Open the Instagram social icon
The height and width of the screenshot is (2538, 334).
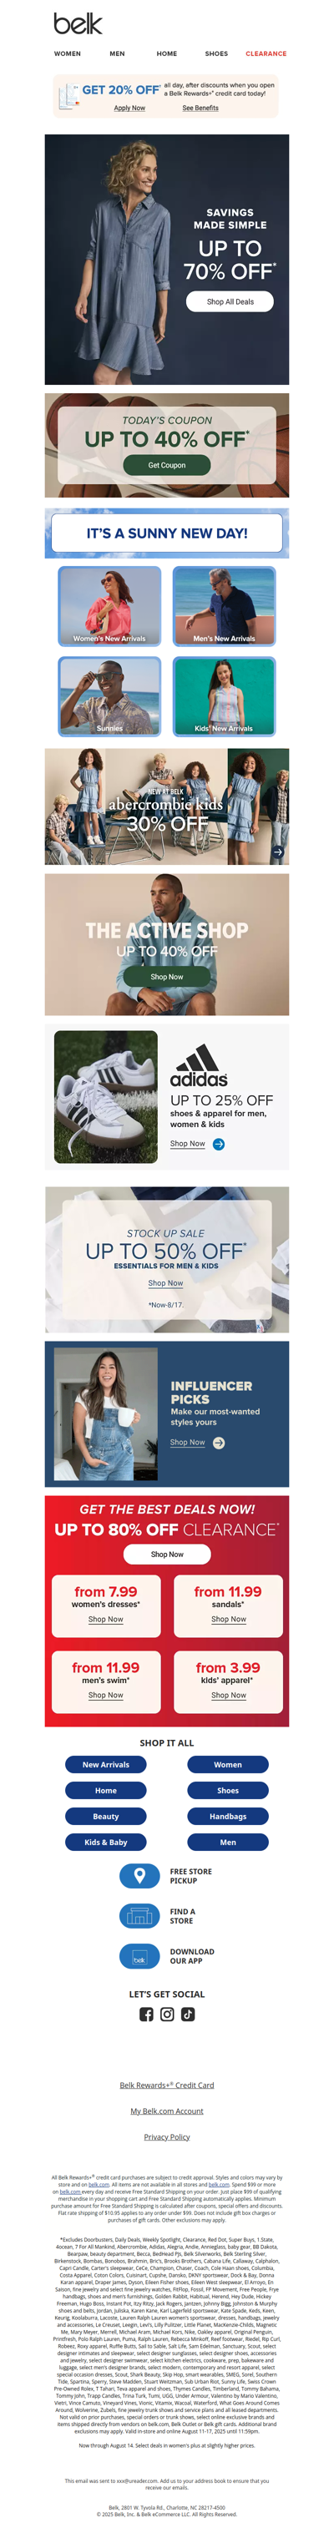[x=166, y=2014]
